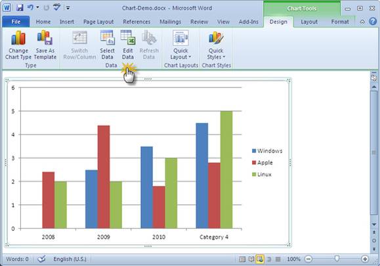Select Windows legend entry
This screenshot has height=266, width=380.
pyautogui.click(x=267, y=151)
